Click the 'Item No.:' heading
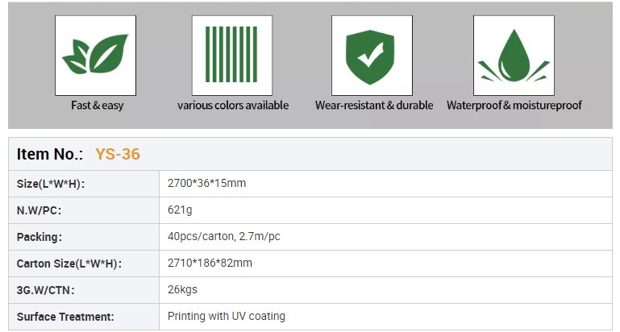The width and height of the screenshot is (620, 332). pos(50,154)
